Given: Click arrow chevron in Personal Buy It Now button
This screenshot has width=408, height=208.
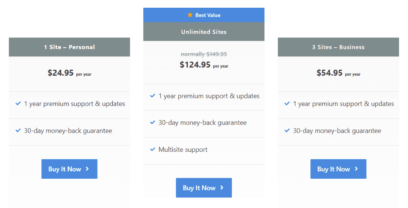Looking at the screenshot, I should [87, 169].
